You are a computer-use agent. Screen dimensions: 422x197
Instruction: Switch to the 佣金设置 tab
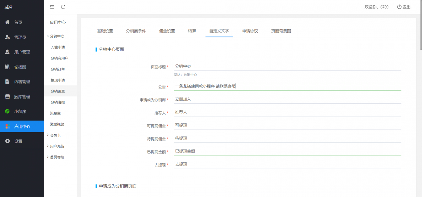167,31
